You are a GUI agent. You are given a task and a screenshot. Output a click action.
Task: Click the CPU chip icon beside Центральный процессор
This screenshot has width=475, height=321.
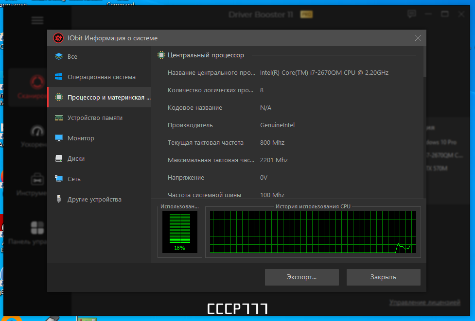point(161,55)
